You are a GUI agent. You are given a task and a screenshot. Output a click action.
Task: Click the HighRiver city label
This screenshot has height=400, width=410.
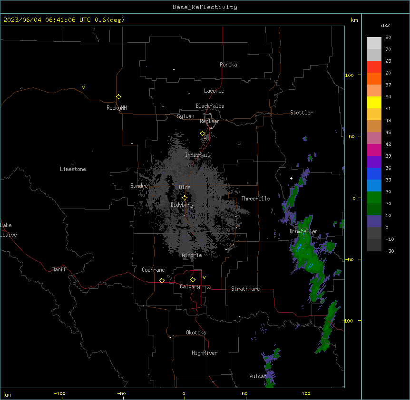pos(205,353)
